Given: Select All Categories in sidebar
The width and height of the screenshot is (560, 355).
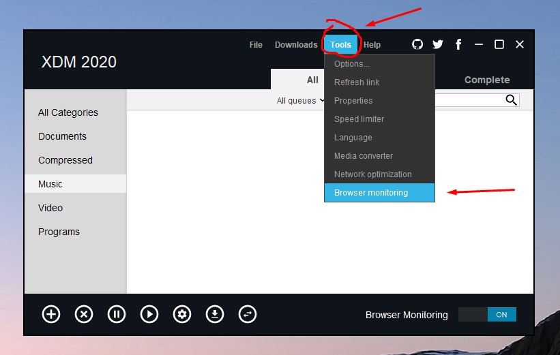Looking at the screenshot, I should [x=75, y=112].
